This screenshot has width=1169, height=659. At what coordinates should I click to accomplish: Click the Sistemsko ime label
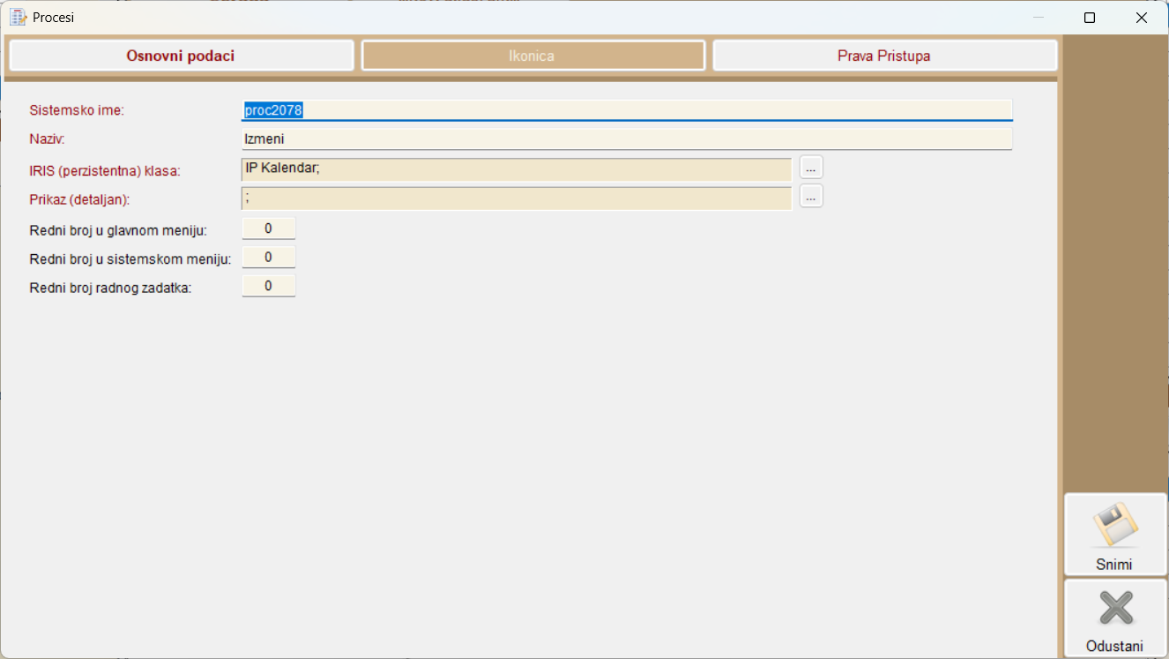pyautogui.click(x=77, y=110)
